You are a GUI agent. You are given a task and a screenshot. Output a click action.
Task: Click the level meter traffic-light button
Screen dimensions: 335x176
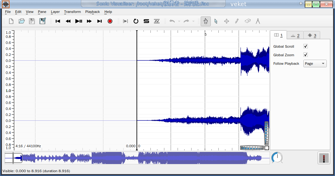pyautogui.click(x=324, y=158)
